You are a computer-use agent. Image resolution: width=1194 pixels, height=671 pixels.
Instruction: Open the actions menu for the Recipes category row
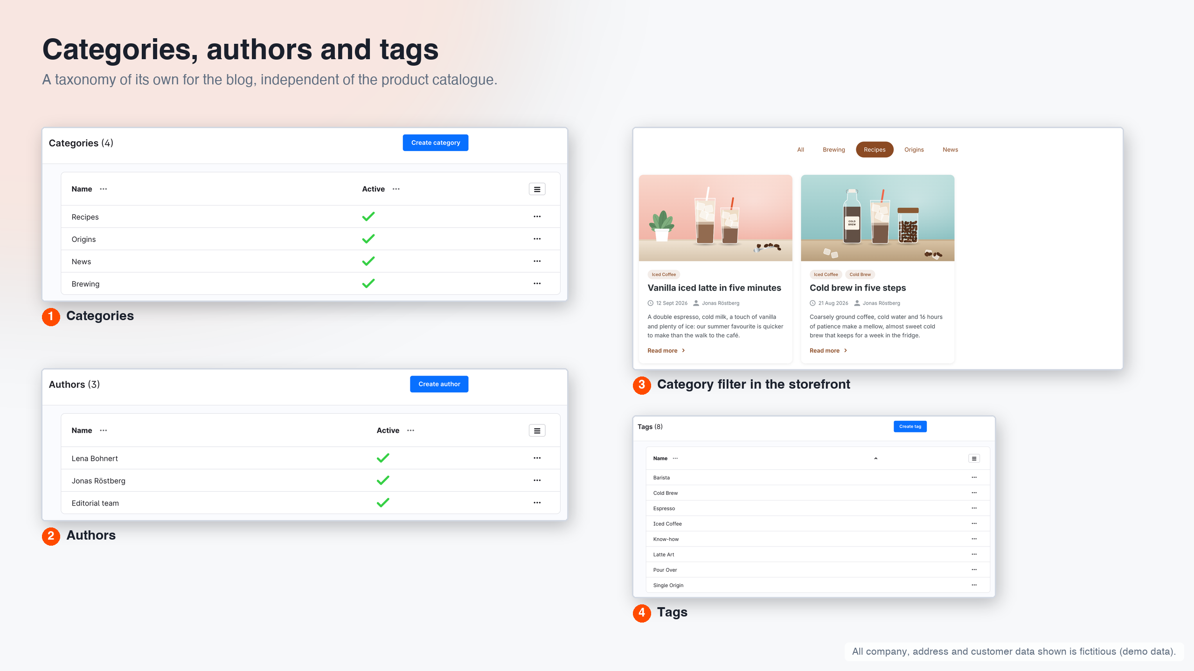click(537, 217)
